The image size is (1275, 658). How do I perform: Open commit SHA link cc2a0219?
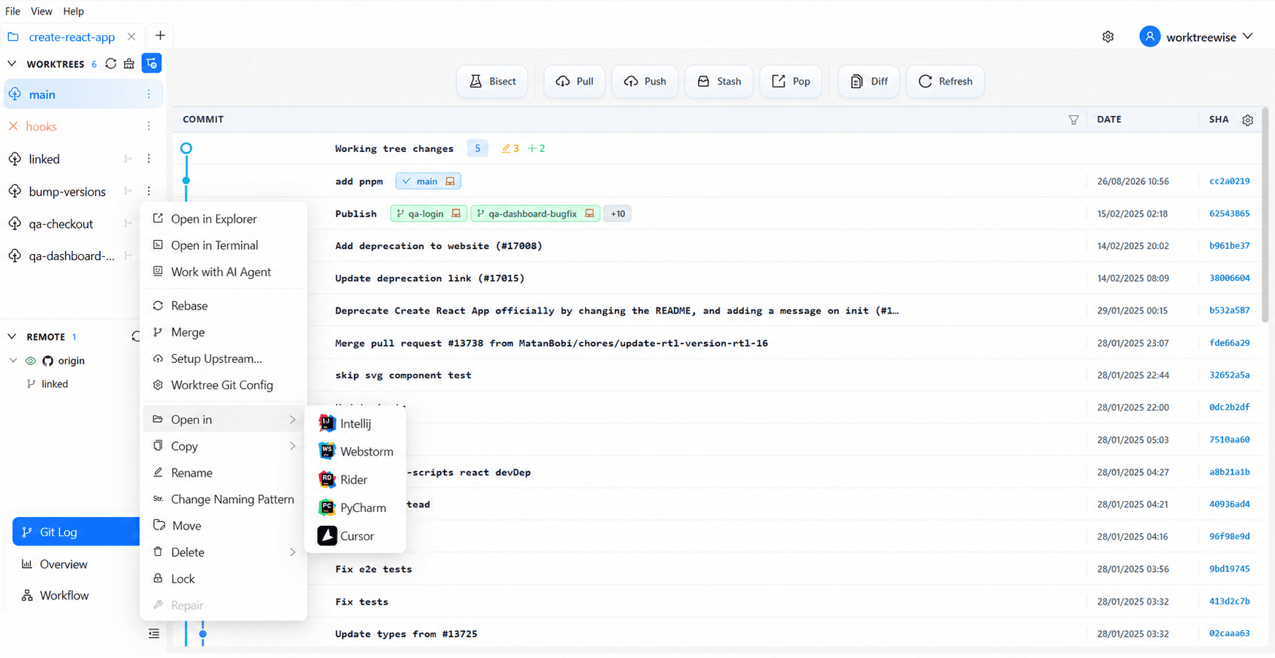pos(1229,181)
